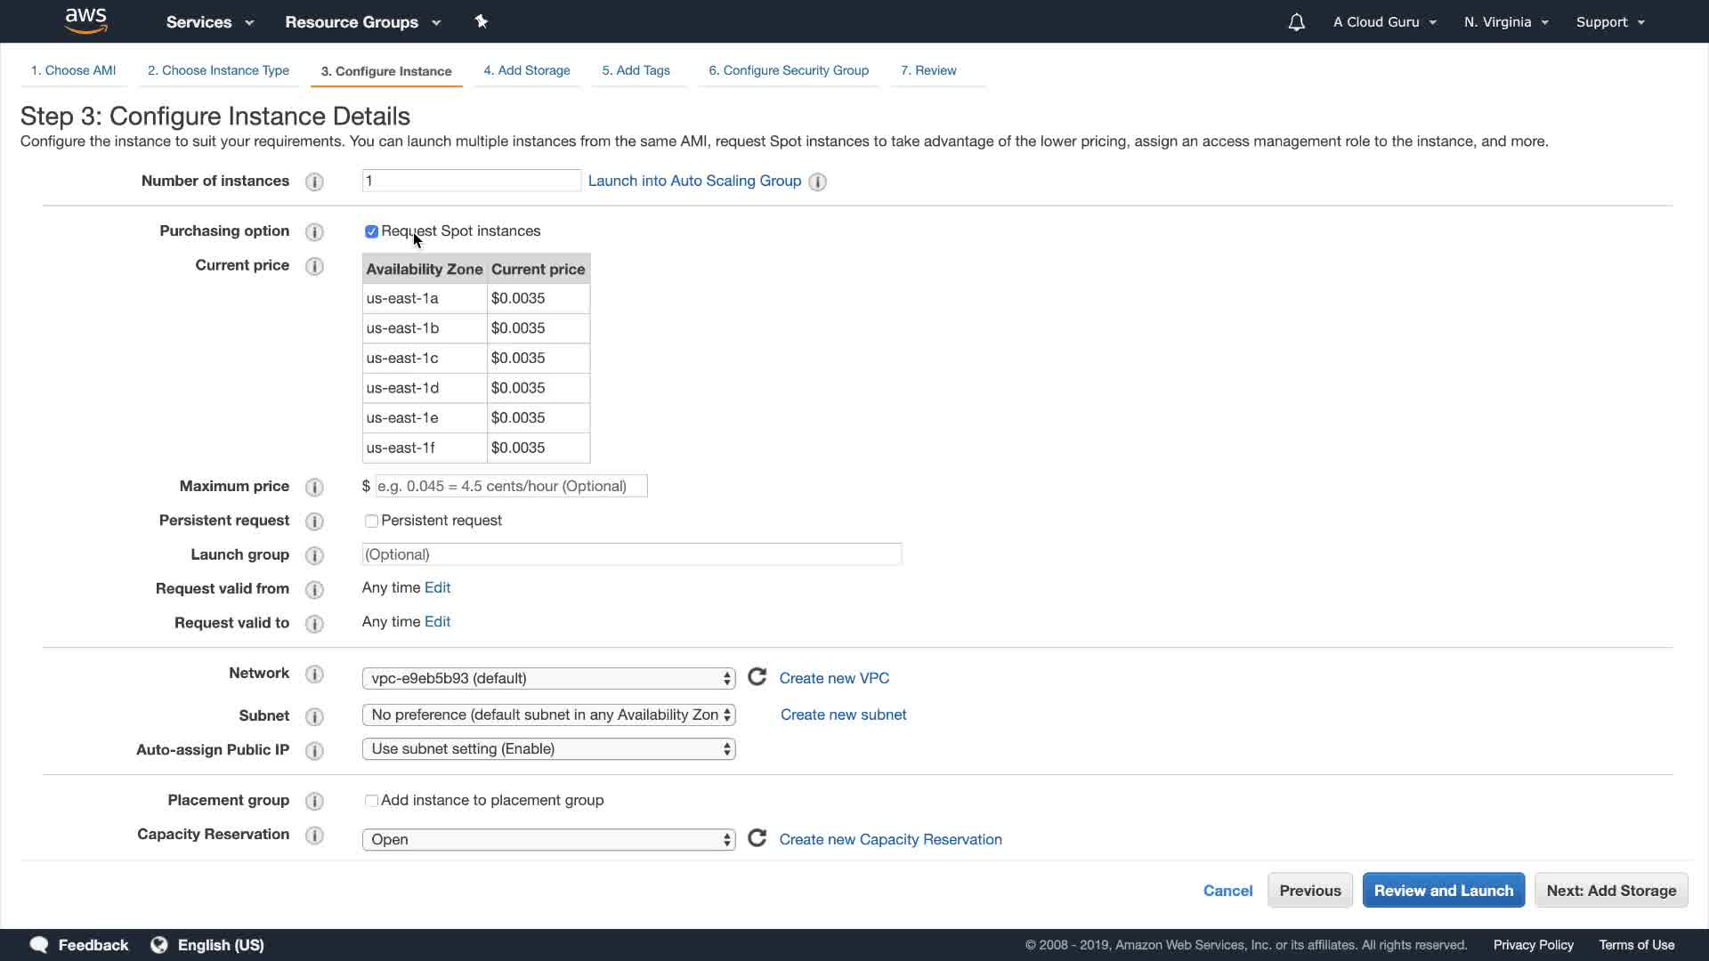
Task: Click info icon next to Launch into Auto Scaling Group
Action: coord(817,182)
